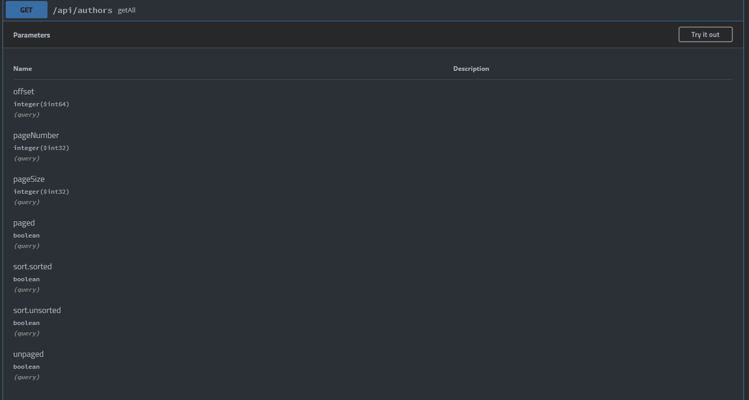Click the integer($int32) label under pageSize
The image size is (749, 400).
41,191
